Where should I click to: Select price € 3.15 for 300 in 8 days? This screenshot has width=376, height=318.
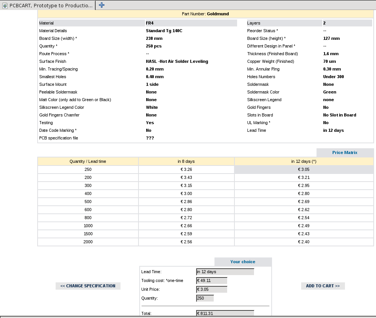coord(186,185)
